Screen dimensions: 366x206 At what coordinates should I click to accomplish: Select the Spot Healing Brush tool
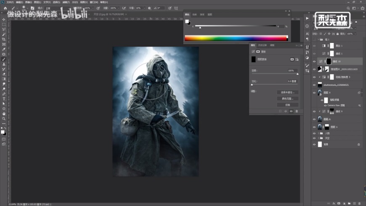click(x=4, y=54)
